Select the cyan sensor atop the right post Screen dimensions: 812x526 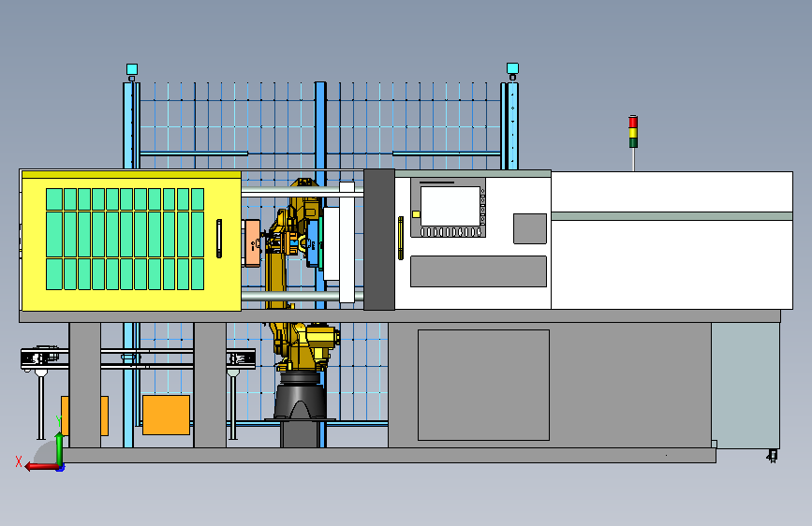(512, 68)
